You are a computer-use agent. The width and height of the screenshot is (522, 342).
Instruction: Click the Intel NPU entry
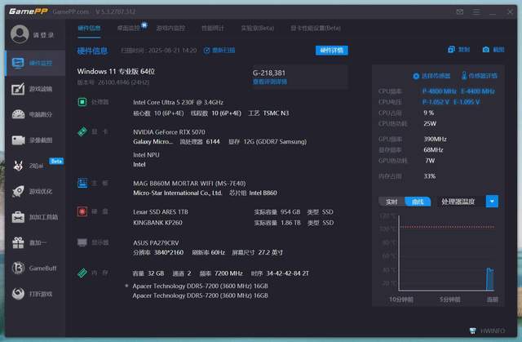click(x=146, y=155)
